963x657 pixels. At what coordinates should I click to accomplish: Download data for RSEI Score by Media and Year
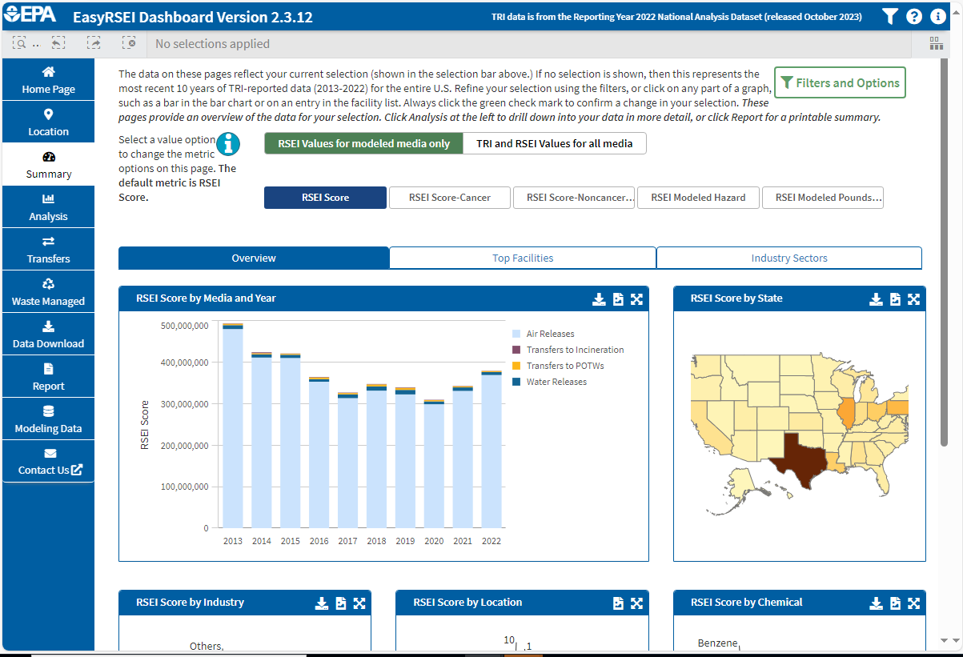click(599, 298)
